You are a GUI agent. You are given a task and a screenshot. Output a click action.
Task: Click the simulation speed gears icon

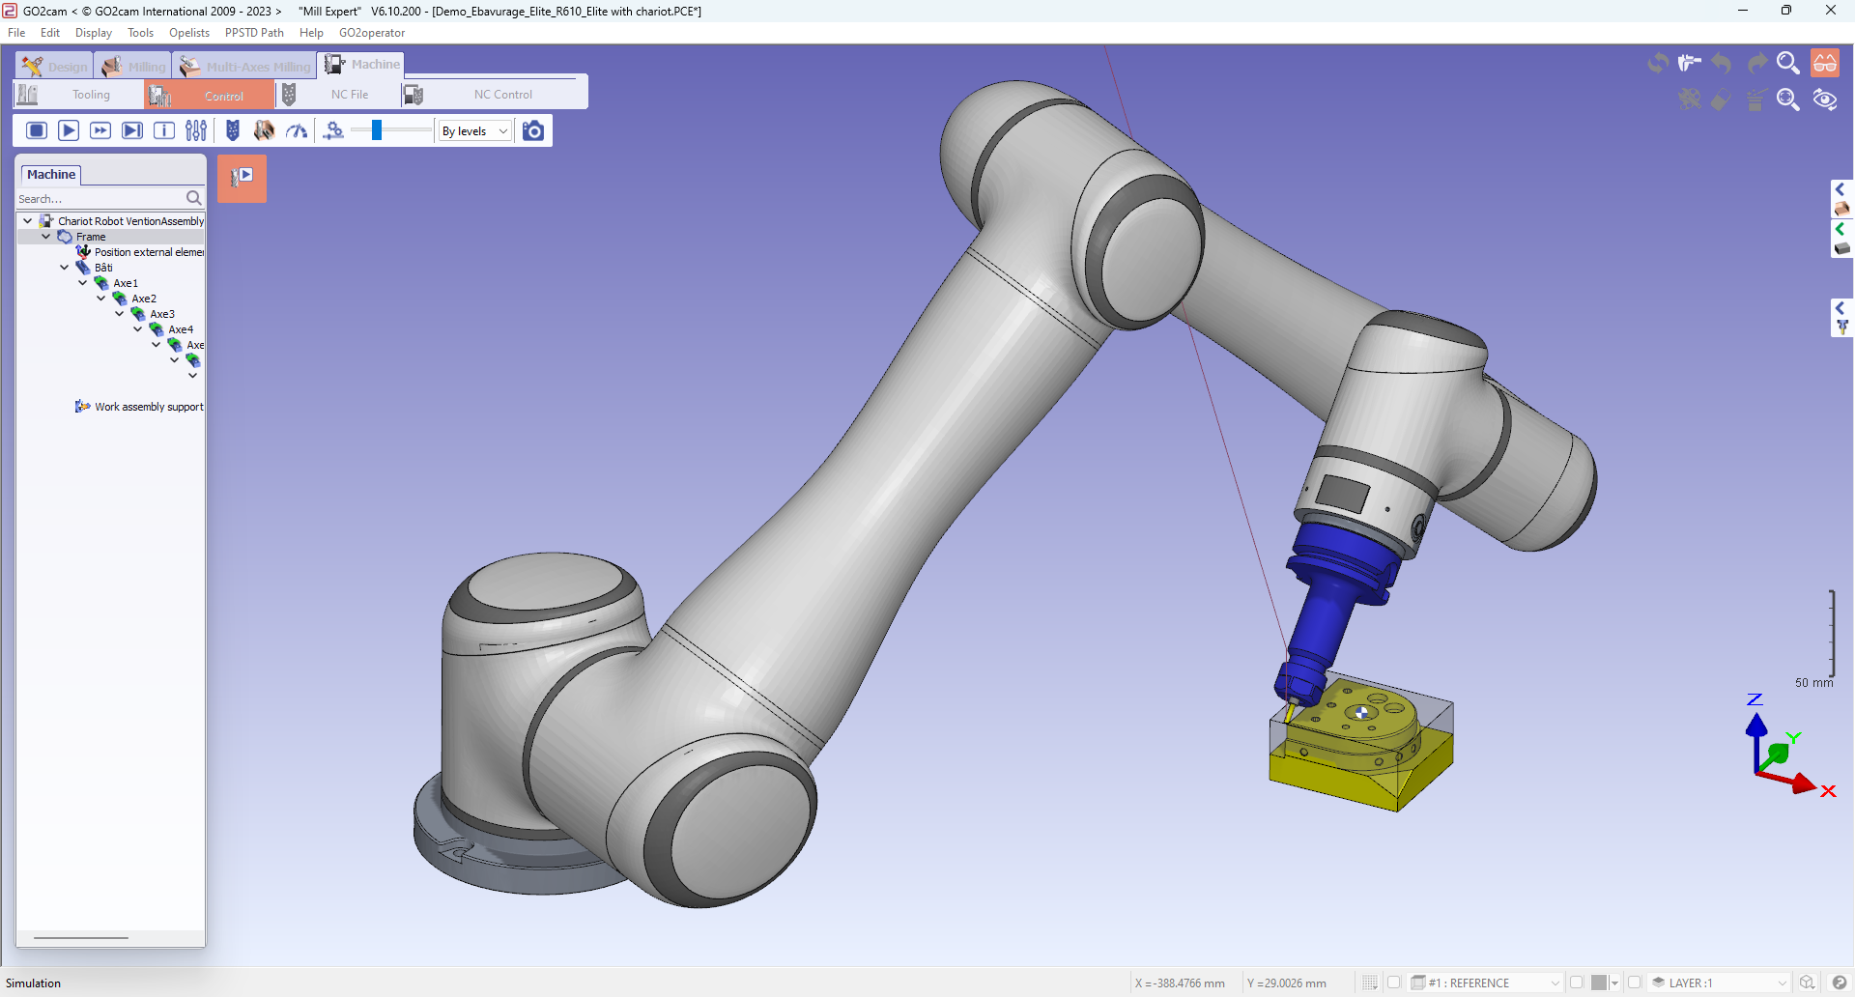pyautogui.click(x=333, y=130)
